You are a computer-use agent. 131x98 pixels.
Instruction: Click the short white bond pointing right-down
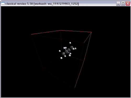click(x=69, y=53)
